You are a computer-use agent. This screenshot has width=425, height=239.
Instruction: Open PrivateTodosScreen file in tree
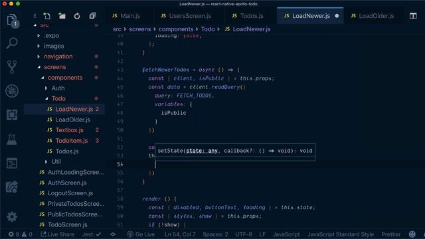click(x=76, y=204)
